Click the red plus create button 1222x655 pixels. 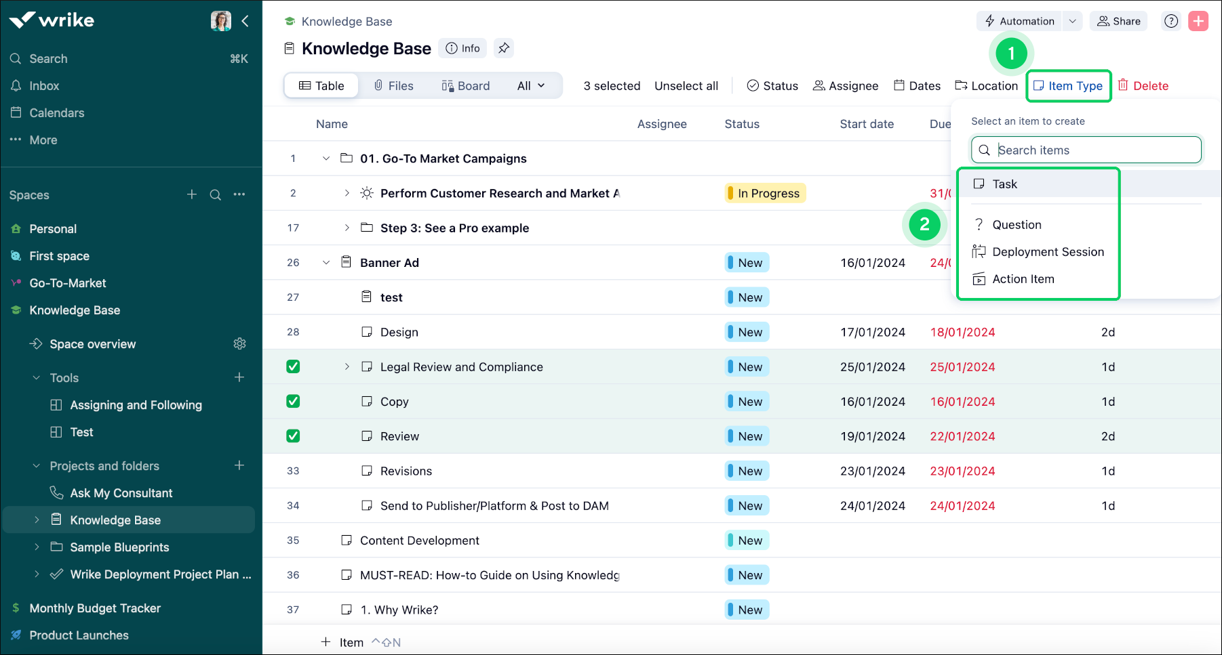click(1198, 21)
